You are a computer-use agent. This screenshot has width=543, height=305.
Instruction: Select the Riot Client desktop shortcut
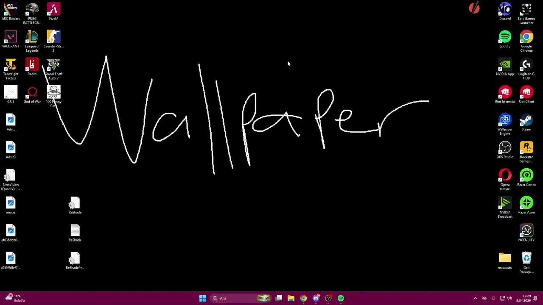[x=526, y=94]
